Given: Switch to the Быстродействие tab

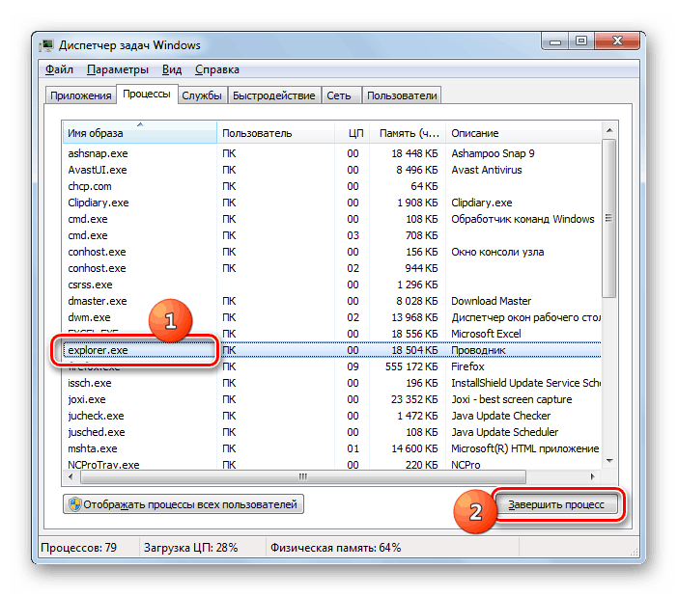Looking at the screenshot, I should 274,95.
